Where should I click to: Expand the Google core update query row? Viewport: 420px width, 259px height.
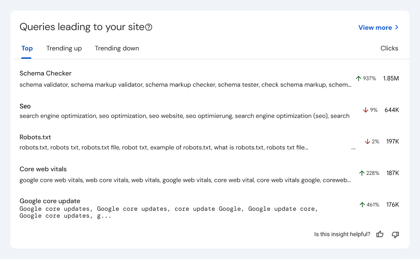click(x=50, y=201)
